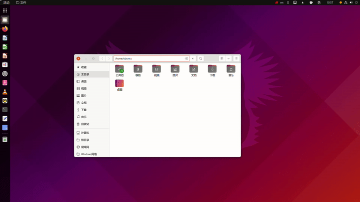
Task: Click the network icon in system tray
Action: point(346,2)
